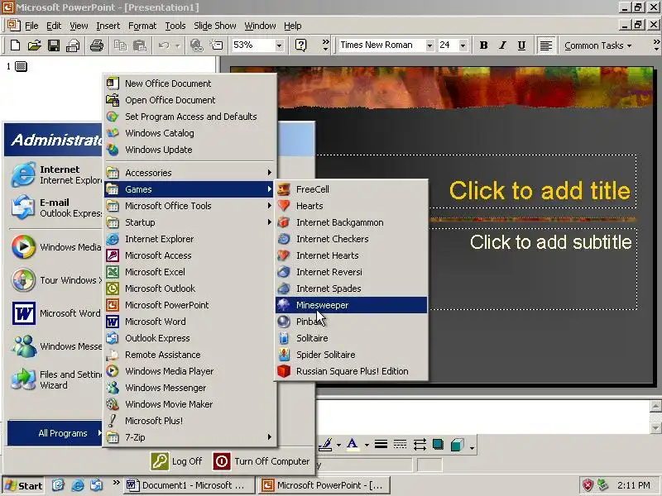Click the Undo arrow icon
This screenshot has height=496, width=662.
click(164, 45)
